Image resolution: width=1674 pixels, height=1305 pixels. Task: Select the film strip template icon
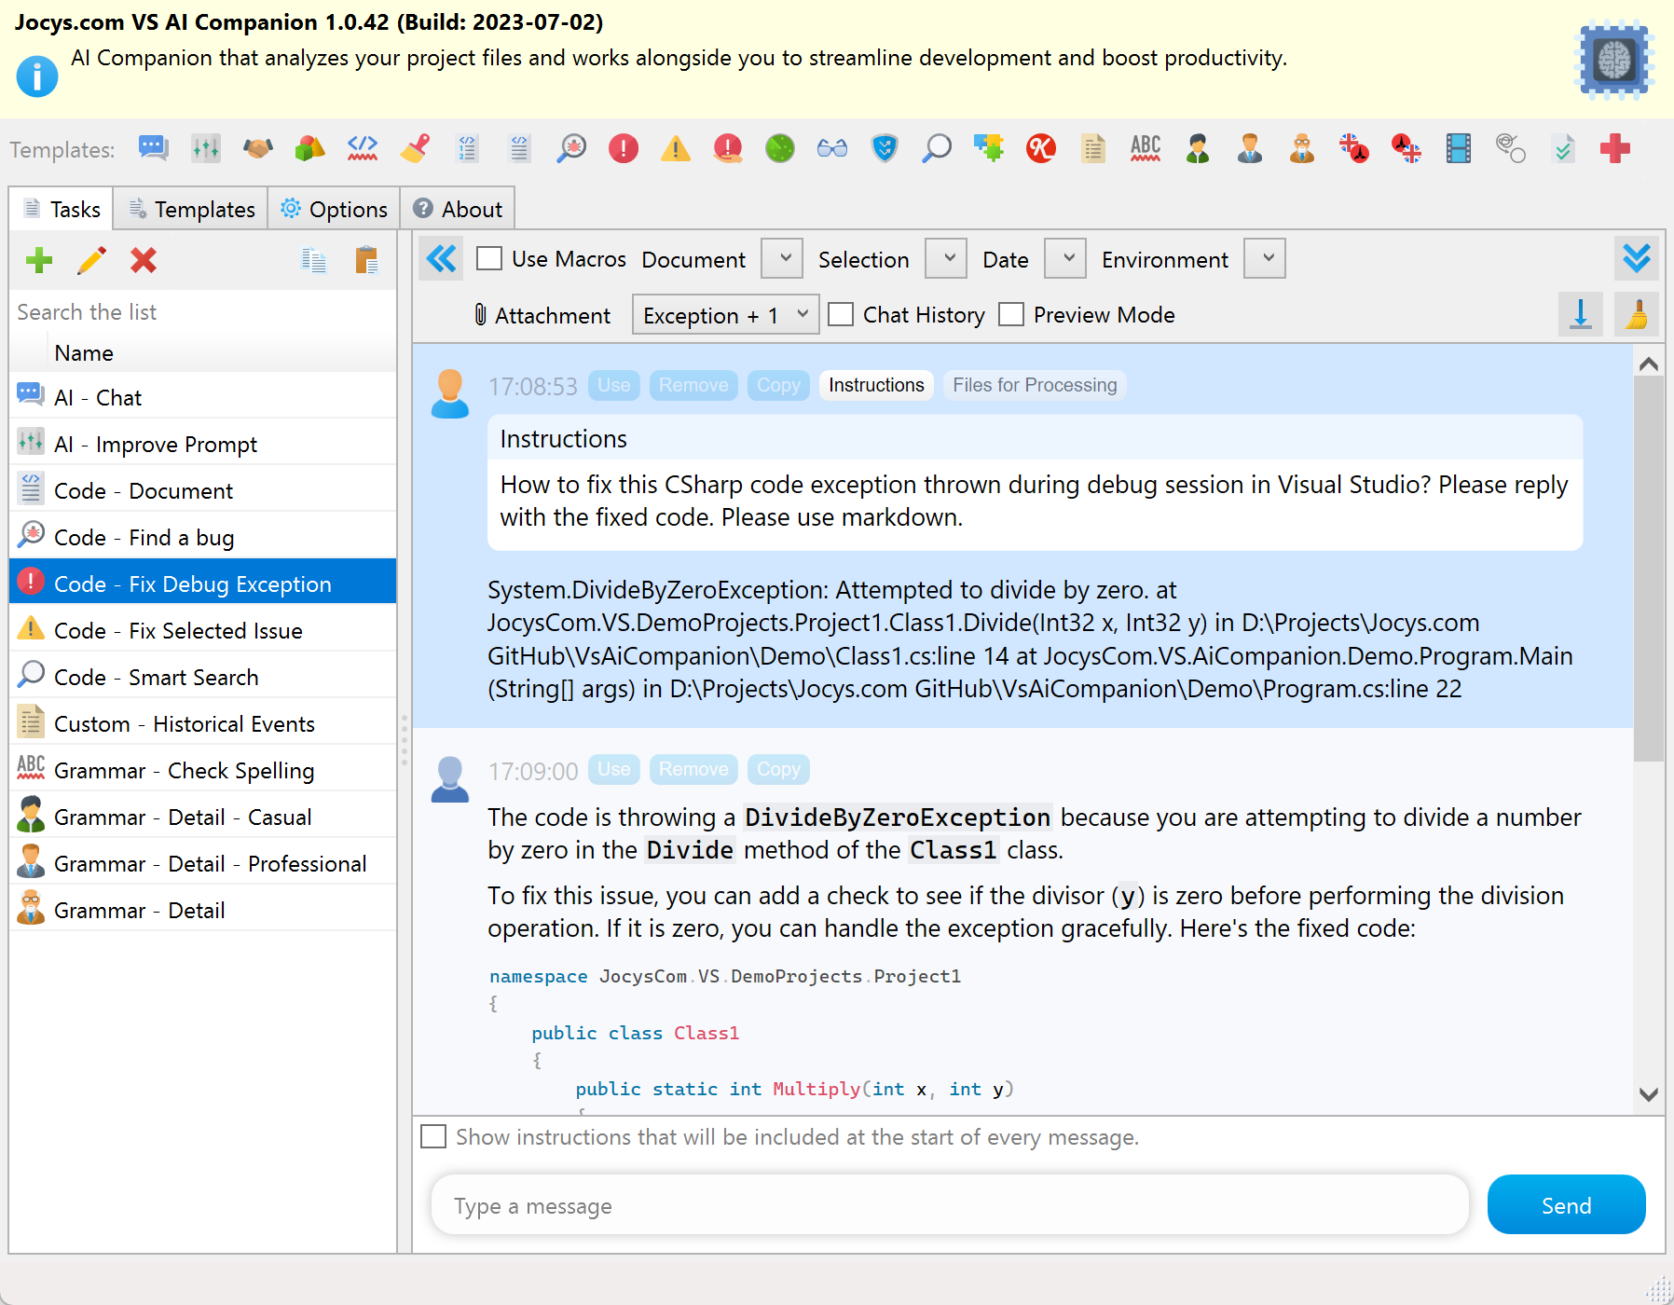pyautogui.click(x=1459, y=149)
